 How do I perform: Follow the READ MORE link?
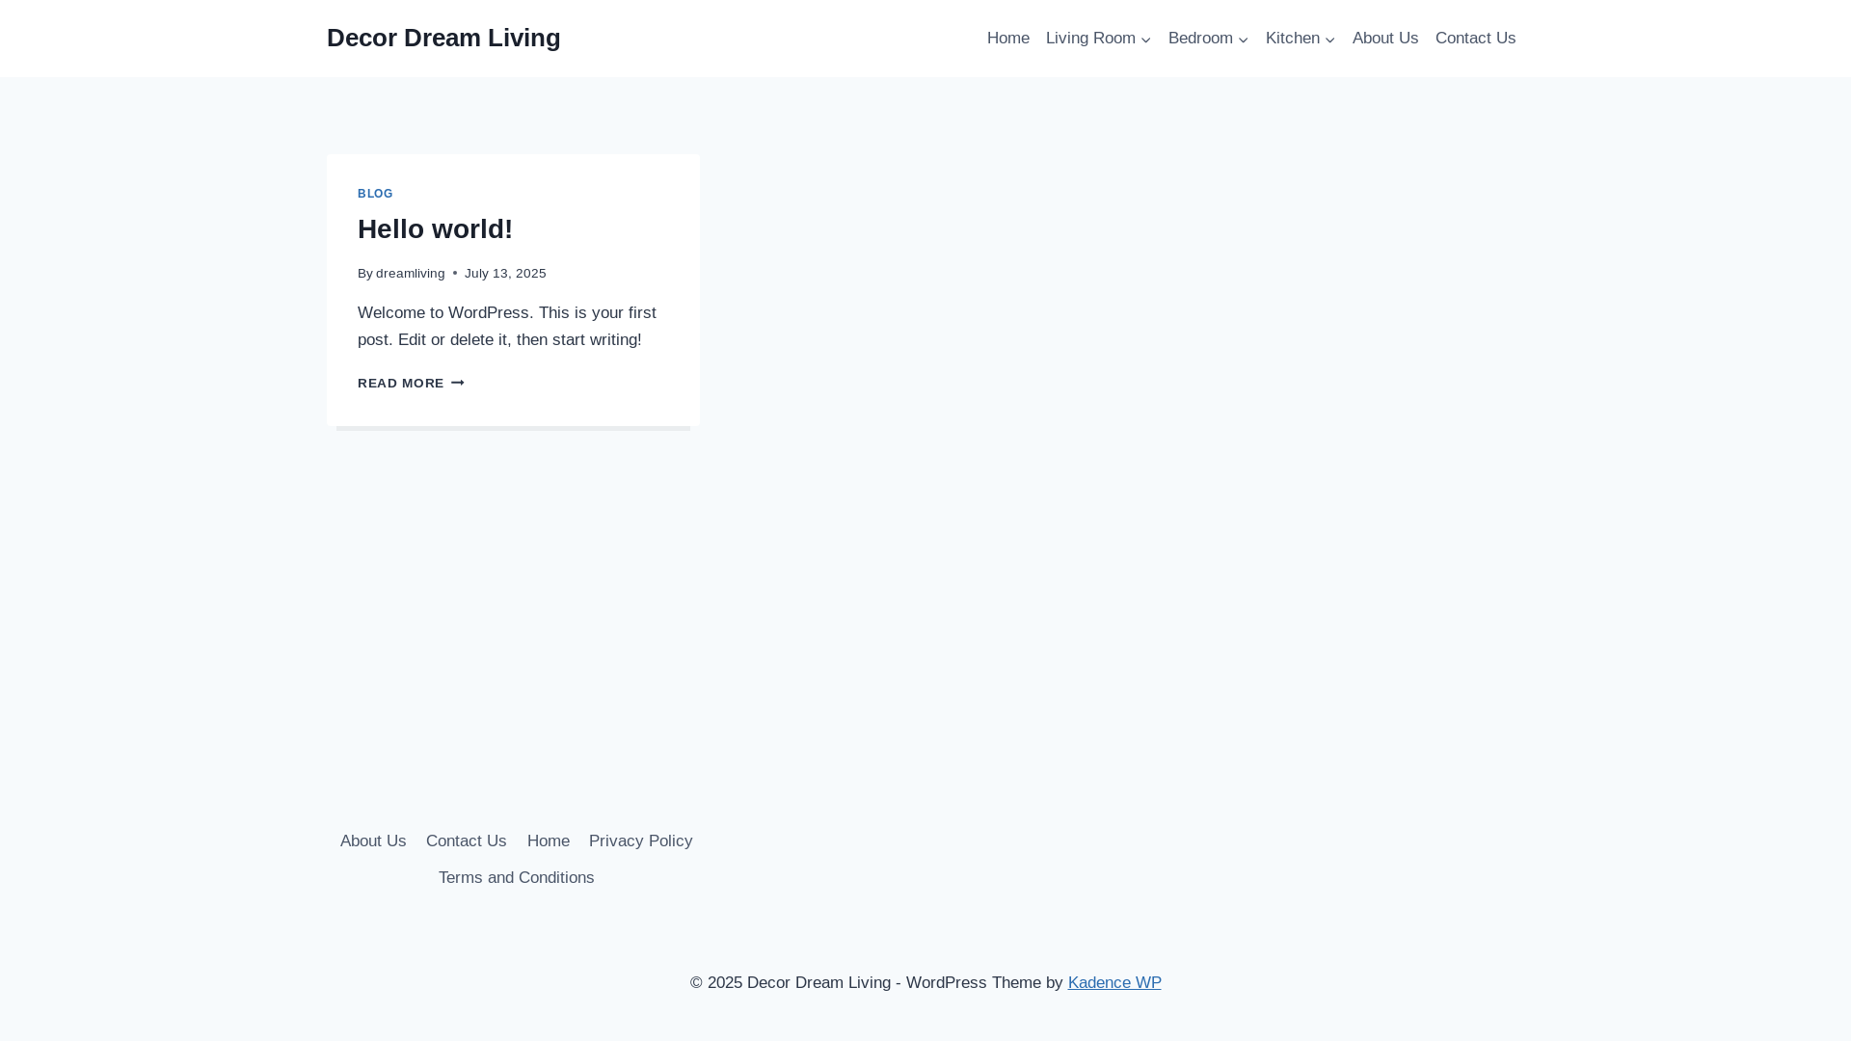tap(411, 384)
